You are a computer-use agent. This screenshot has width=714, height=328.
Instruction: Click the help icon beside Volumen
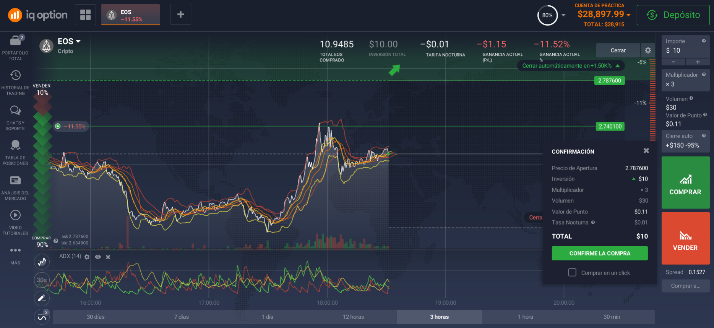691,98
